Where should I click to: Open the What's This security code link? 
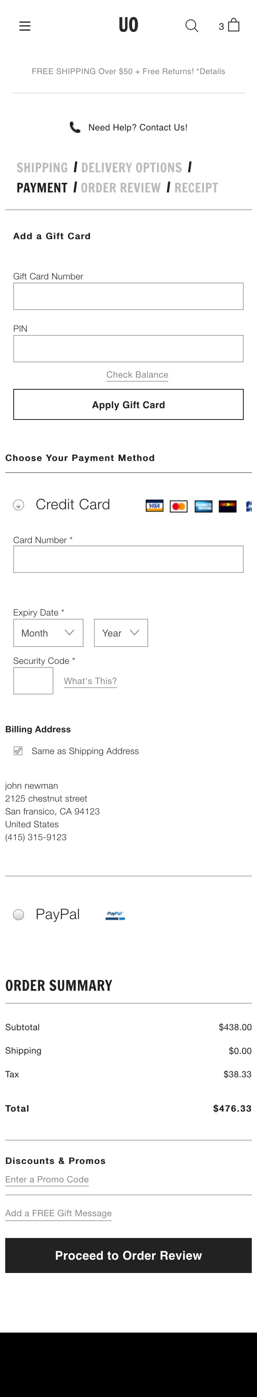click(90, 681)
